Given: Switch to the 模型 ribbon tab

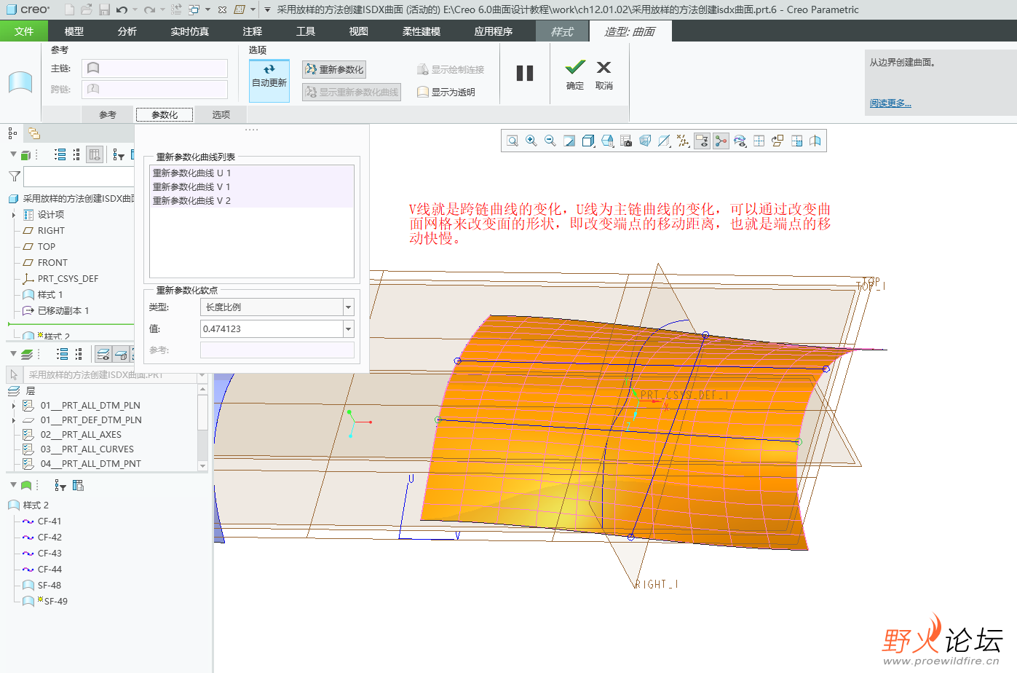Looking at the screenshot, I should (x=74, y=31).
